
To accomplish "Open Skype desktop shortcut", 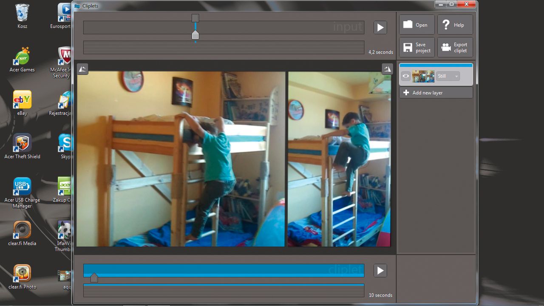I will [65, 146].
